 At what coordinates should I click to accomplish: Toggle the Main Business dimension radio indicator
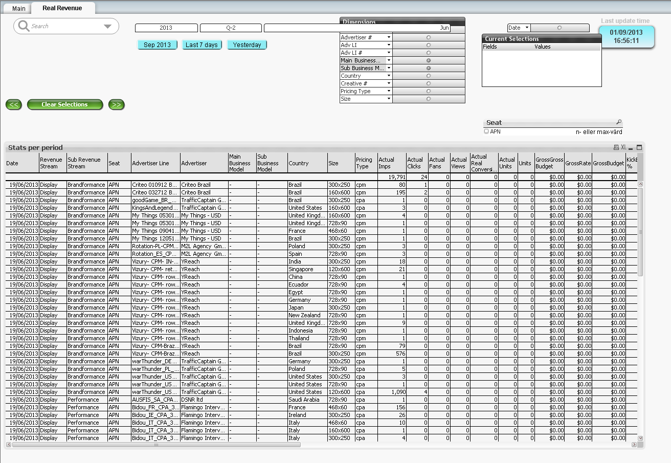(429, 60)
